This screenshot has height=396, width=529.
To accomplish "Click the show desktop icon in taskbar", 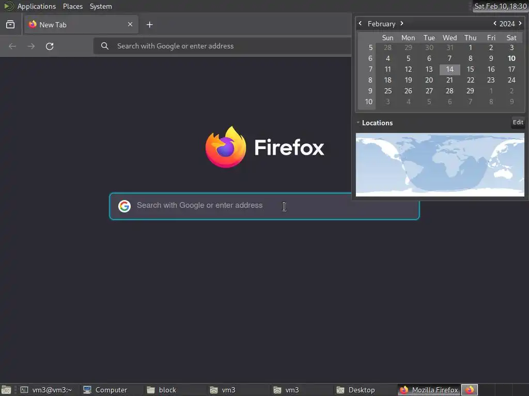I will point(6,390).
